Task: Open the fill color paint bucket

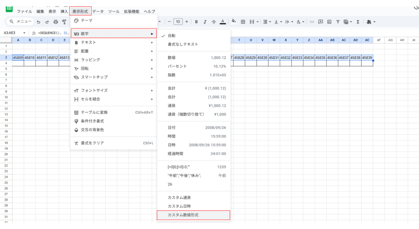Action: coord(234,22)
